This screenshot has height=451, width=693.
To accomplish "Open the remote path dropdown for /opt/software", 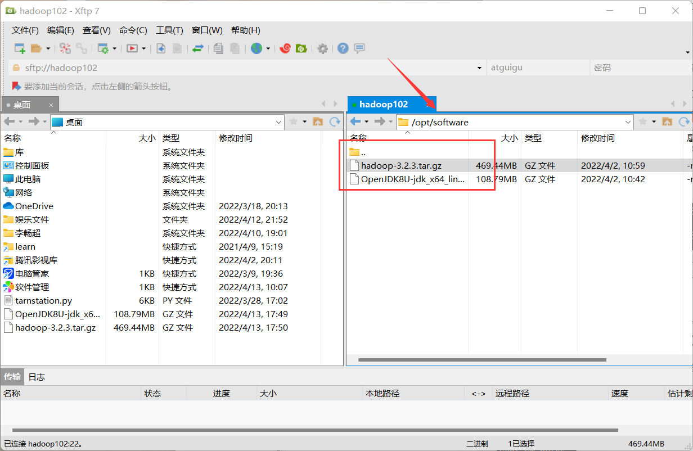I will (628, 121).
